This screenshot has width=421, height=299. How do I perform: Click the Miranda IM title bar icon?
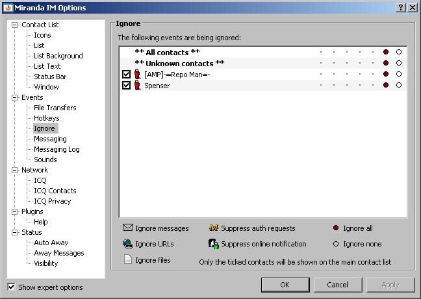8,7
